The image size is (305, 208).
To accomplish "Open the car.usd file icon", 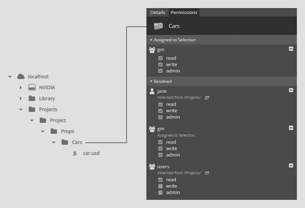I will pos(75,153).
